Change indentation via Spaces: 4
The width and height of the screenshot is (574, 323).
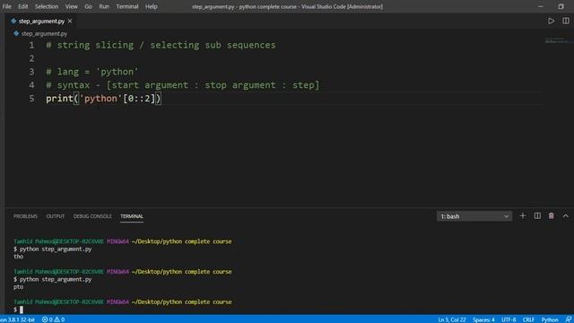[x=483, y=319]
